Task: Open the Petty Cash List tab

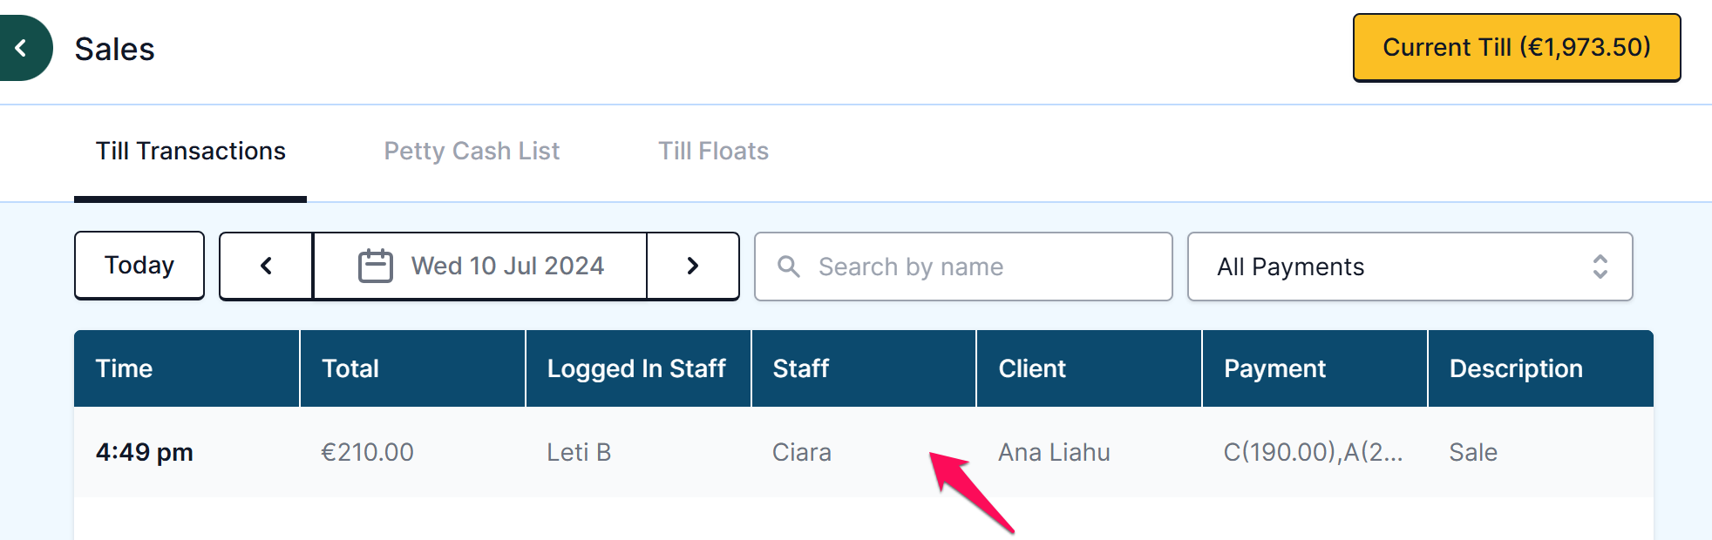Action: [x=472, y=152]
